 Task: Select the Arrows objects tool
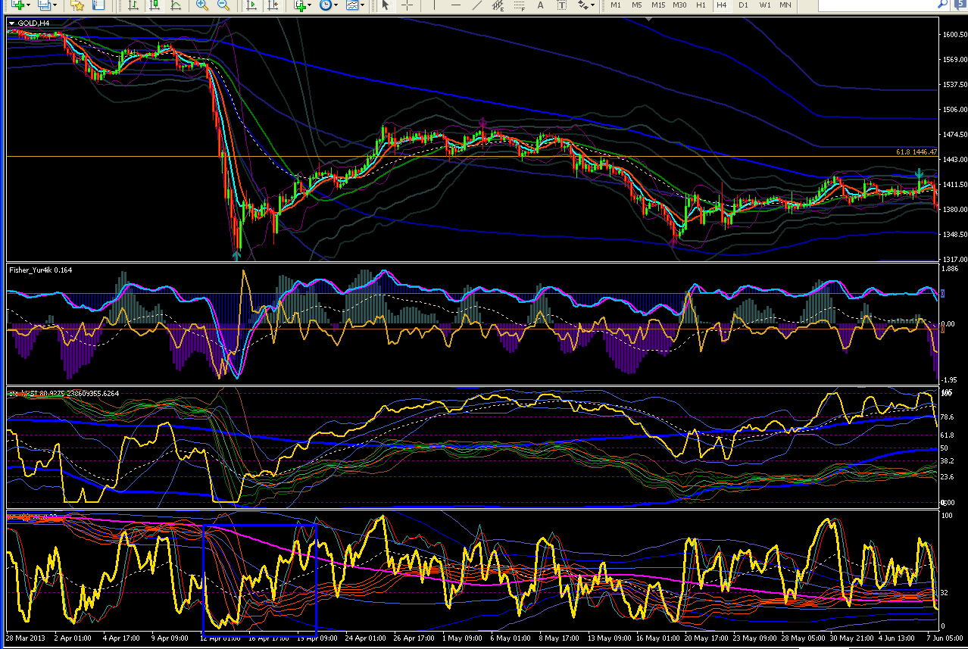pyautogui.click(x=582, y=5)
